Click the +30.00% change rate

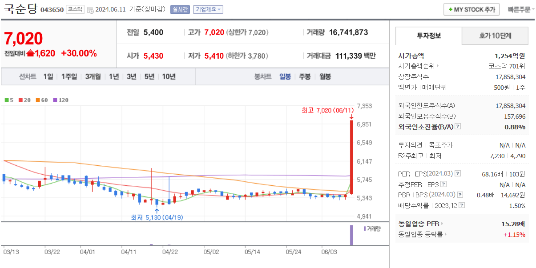click(79, 53)
